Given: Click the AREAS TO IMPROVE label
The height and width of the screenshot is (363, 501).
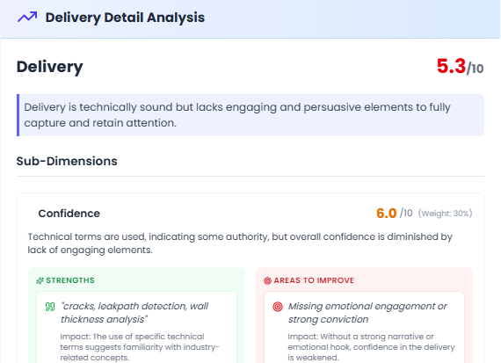Looking at the screenshot, I should (x=314, y=280).
